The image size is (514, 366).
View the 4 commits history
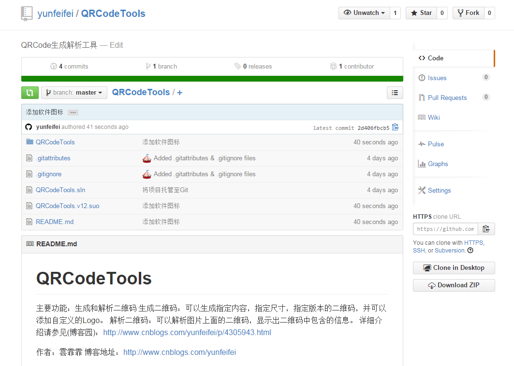click(x=69, y=67)
